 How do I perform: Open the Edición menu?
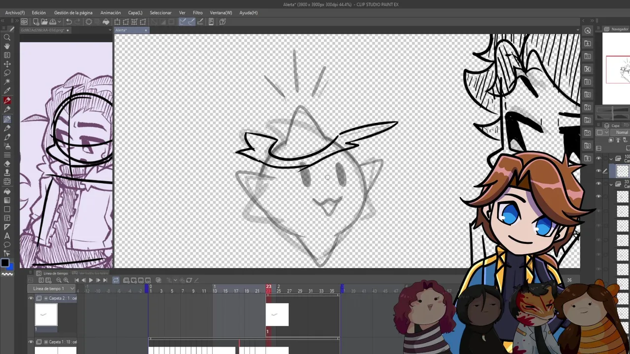(x=38, y=13)
